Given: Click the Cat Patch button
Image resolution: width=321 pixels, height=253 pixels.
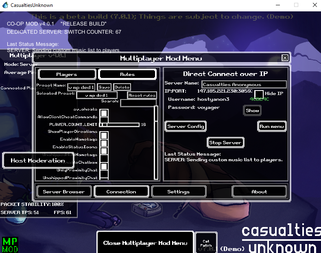Looking at the screenshot, I should (206, 243).
